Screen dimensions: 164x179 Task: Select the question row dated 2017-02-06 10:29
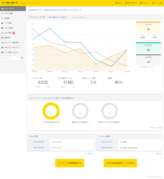[x=129, y=148]
